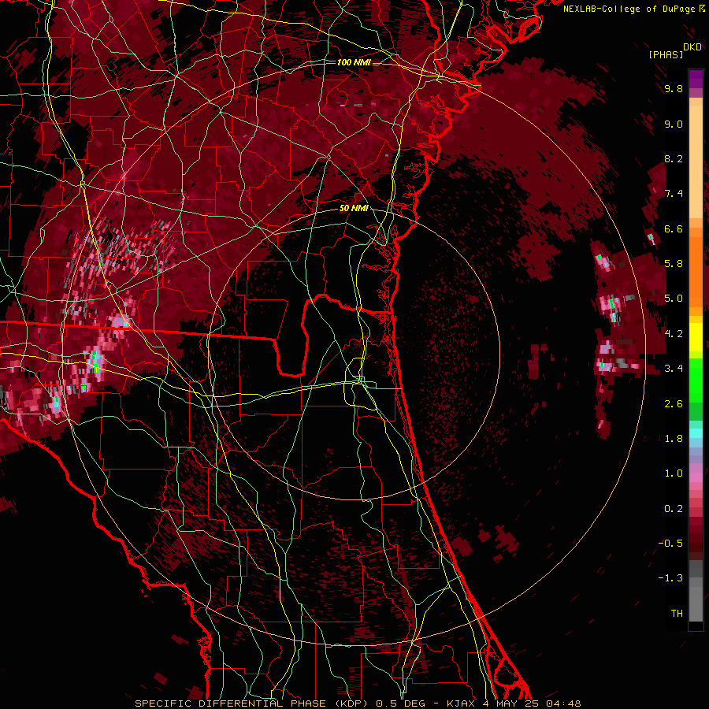Click the 2.6 scale value

674,404
